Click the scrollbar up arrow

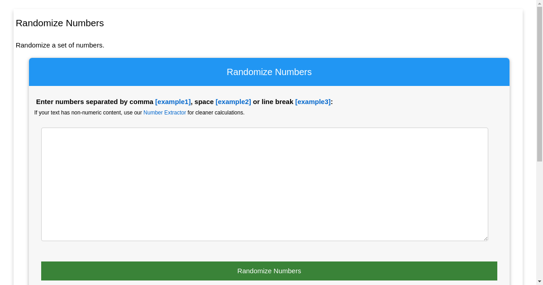pos(539,4)
